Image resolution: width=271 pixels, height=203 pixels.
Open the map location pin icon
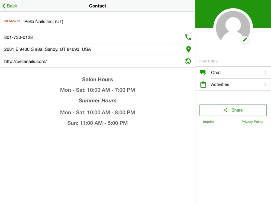tap(188, 49)
